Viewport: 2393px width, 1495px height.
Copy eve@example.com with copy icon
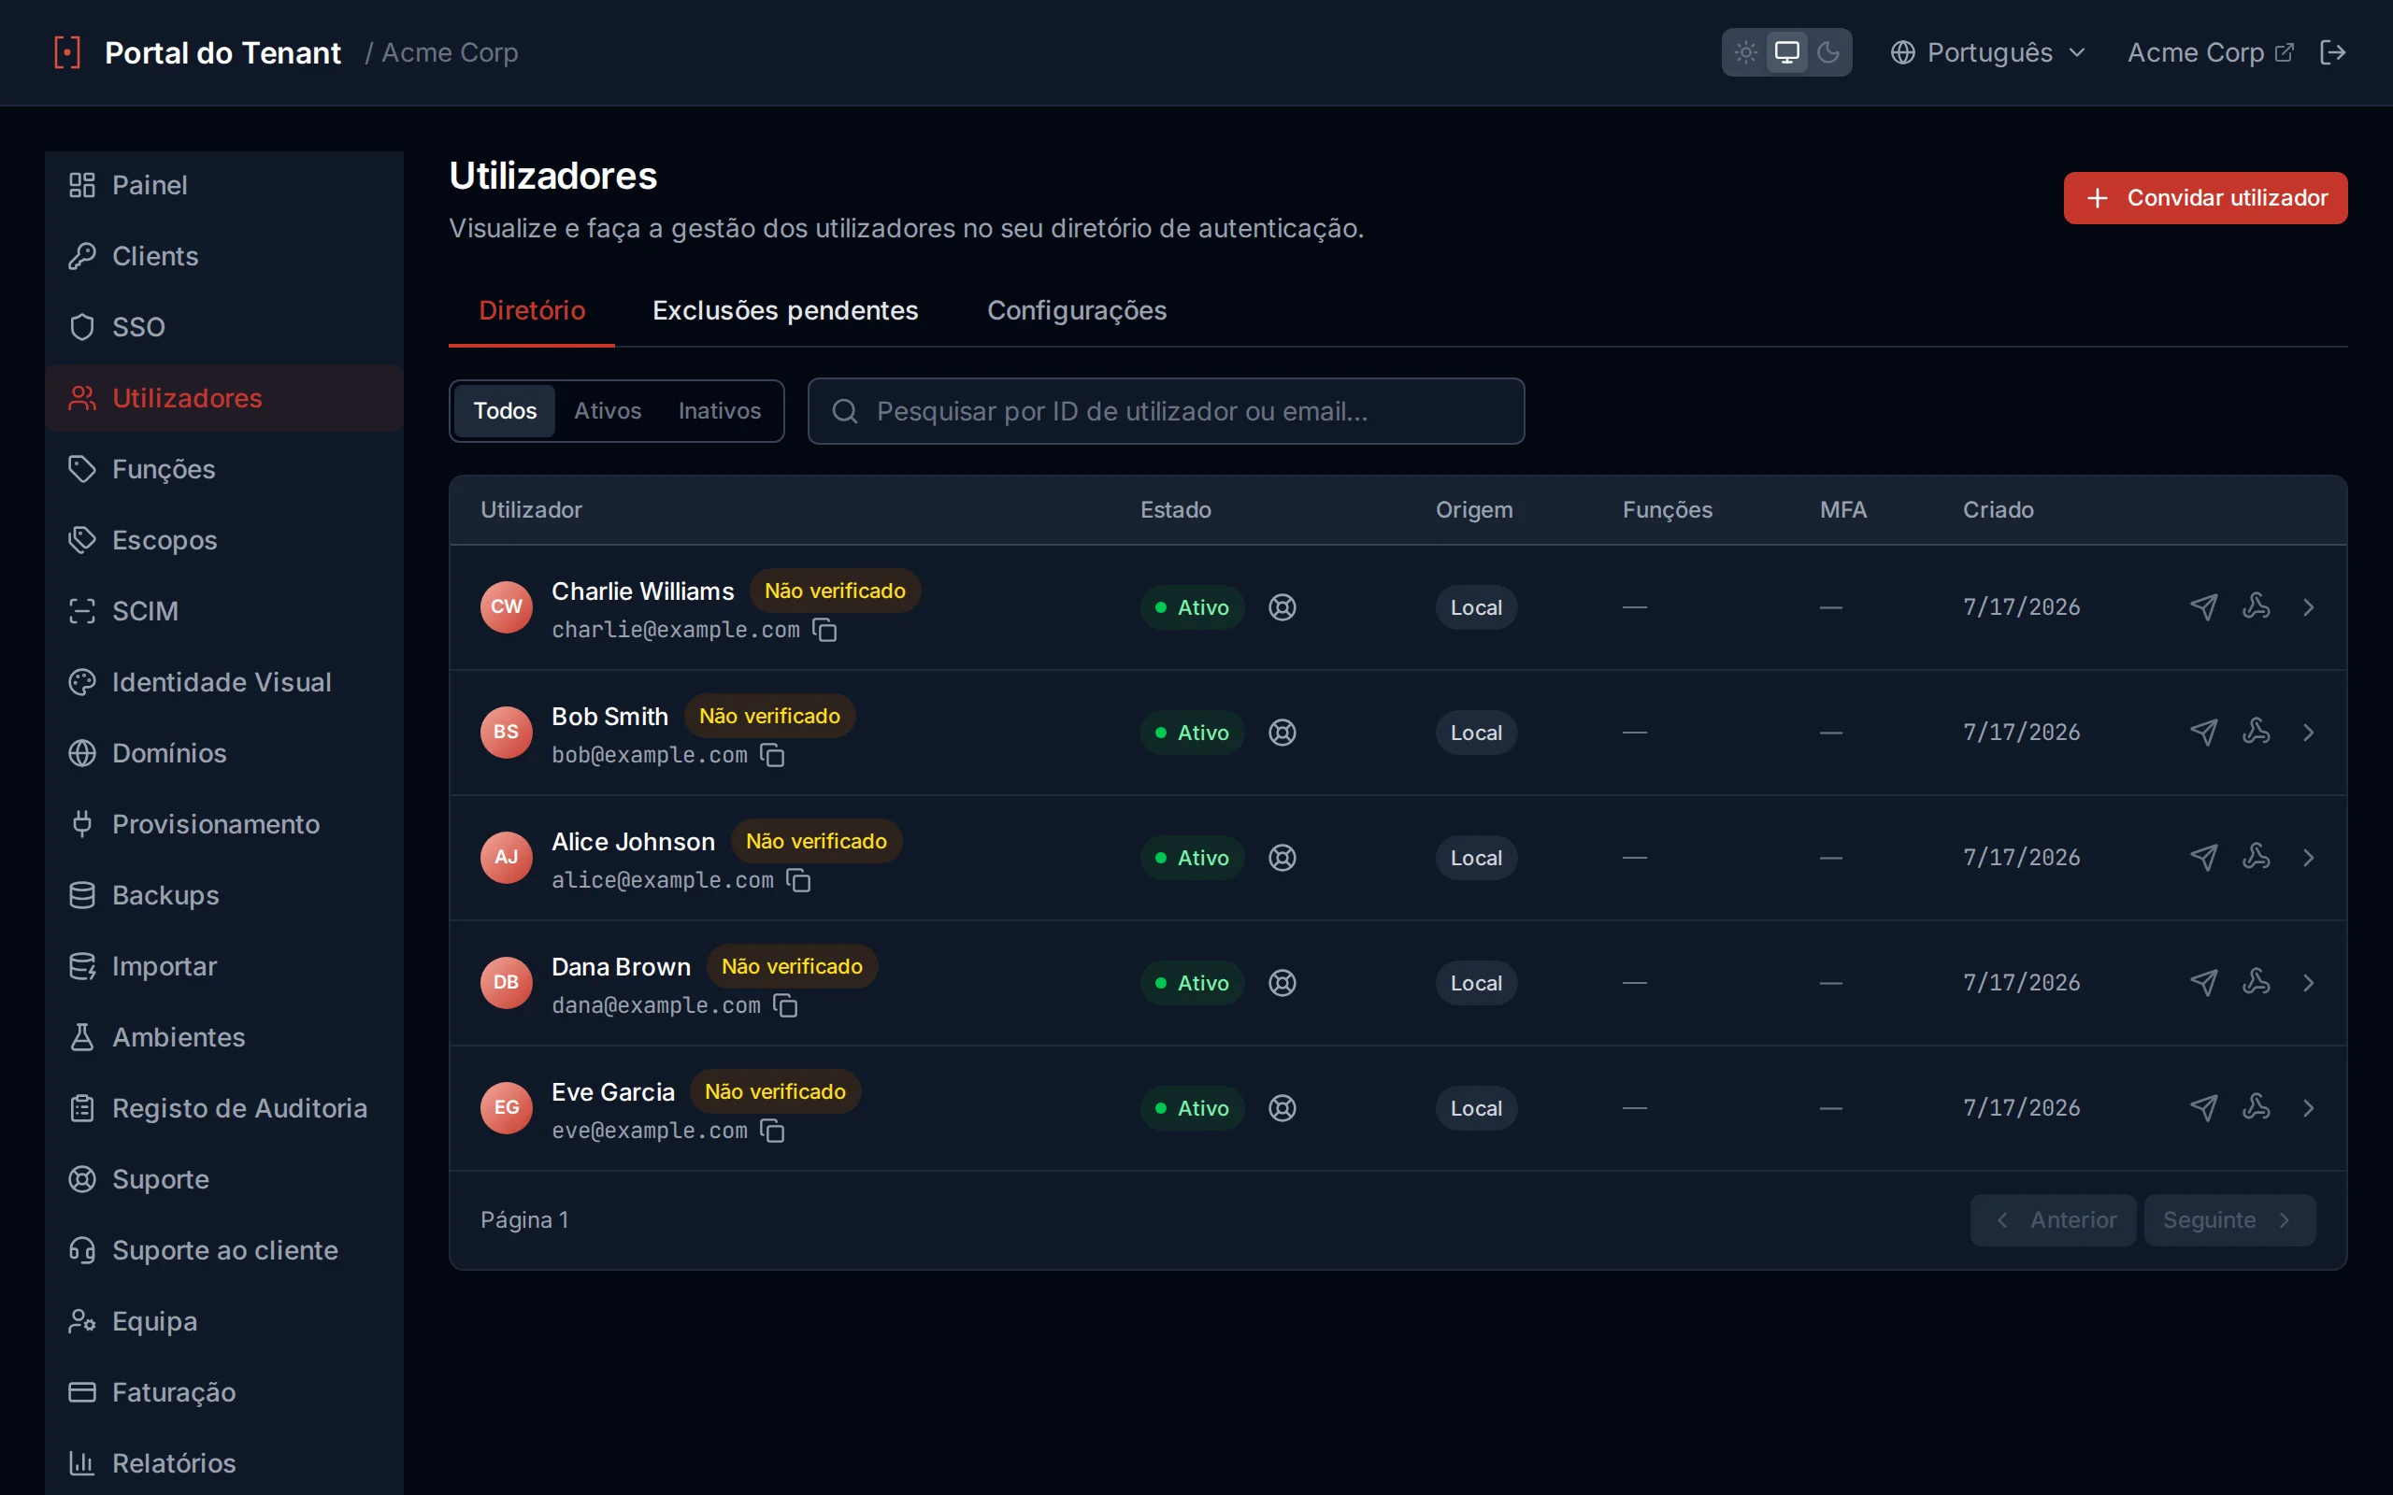[x=772, y=1132]
